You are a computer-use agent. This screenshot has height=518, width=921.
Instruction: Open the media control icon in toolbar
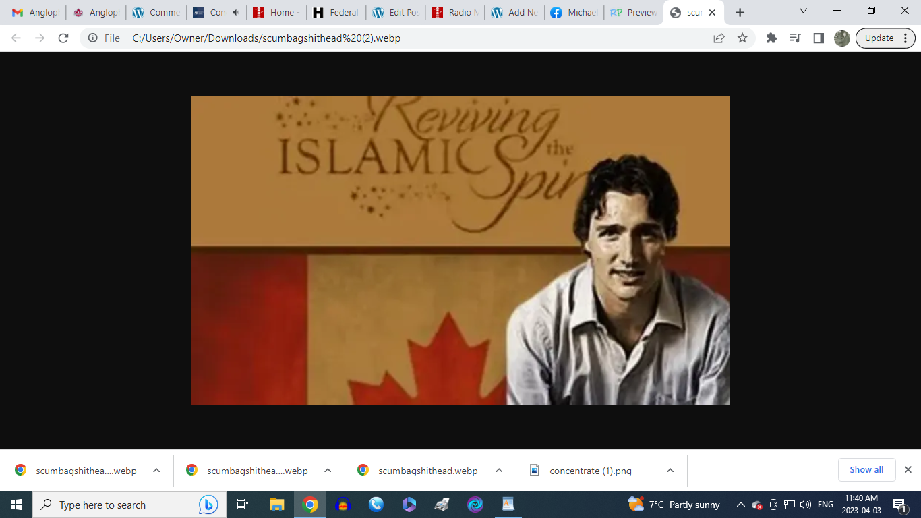[x=795, y=38]
